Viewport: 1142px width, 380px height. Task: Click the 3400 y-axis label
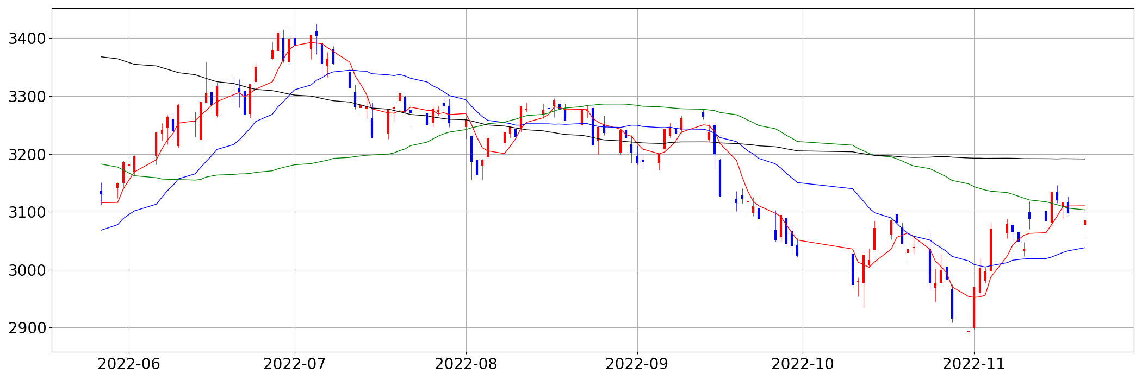point(27,39)
